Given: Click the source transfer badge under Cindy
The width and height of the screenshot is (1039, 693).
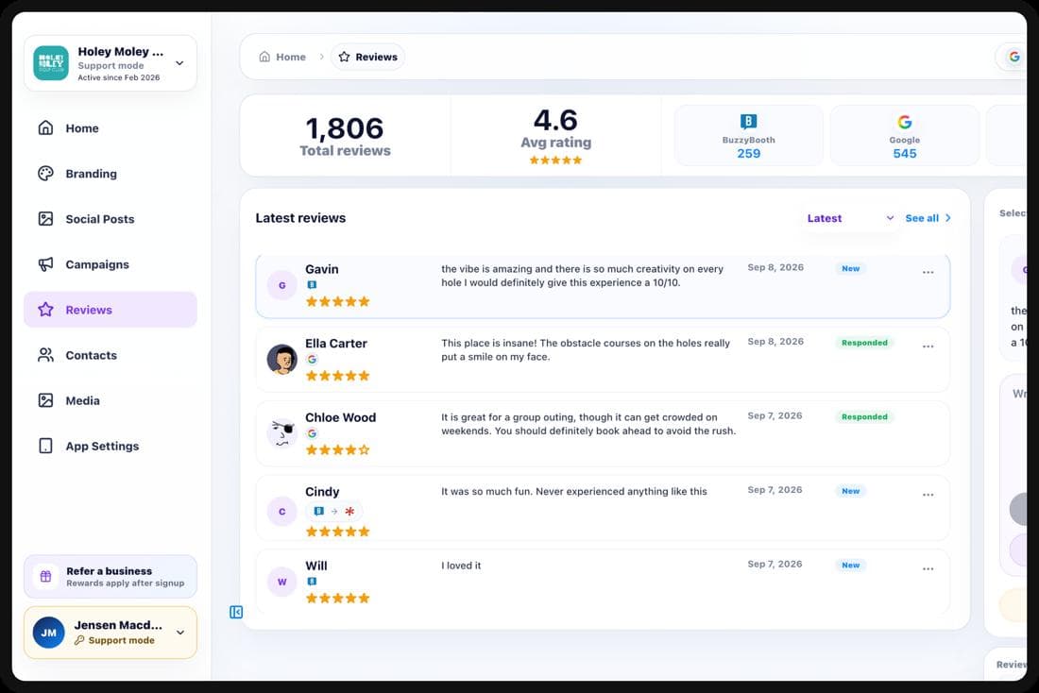Looking at the screenshot, I should [x=334, y=512].
